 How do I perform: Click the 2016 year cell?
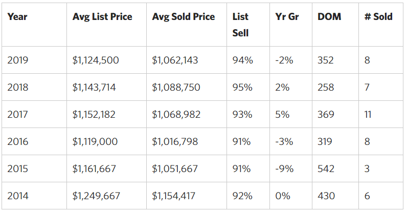click(18, 141)
